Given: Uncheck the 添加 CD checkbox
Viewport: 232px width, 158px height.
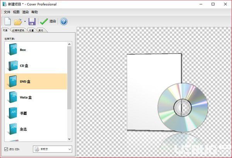Looking at the screenshot, I should point(6,149).
